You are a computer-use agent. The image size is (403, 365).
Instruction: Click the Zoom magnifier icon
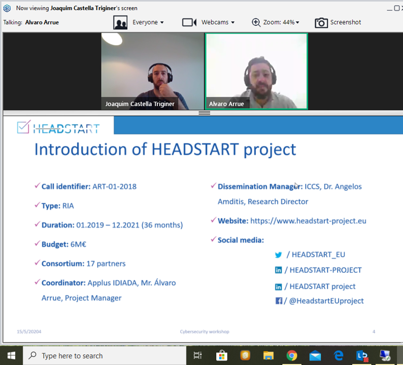pos(256,22)
